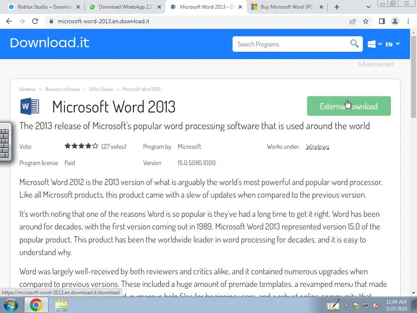Click the address bar URL

[x=103, y=21]
